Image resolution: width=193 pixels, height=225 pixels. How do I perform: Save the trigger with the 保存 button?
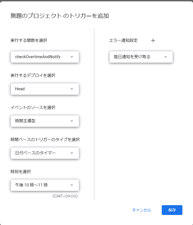172,210
